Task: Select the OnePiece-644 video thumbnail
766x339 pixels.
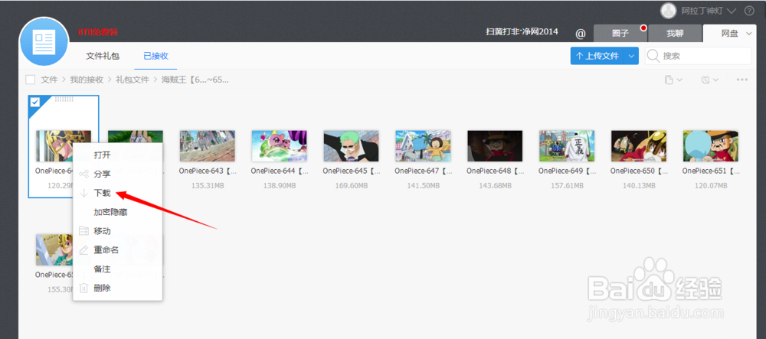Action: pos(279,146)
